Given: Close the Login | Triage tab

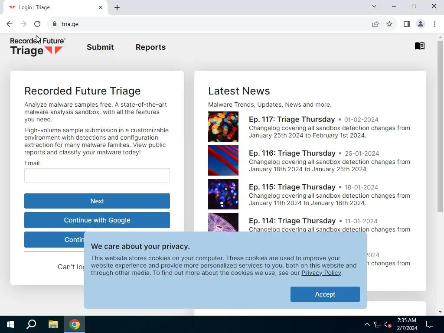Looking at the screenshot, I should pos(101,7).
